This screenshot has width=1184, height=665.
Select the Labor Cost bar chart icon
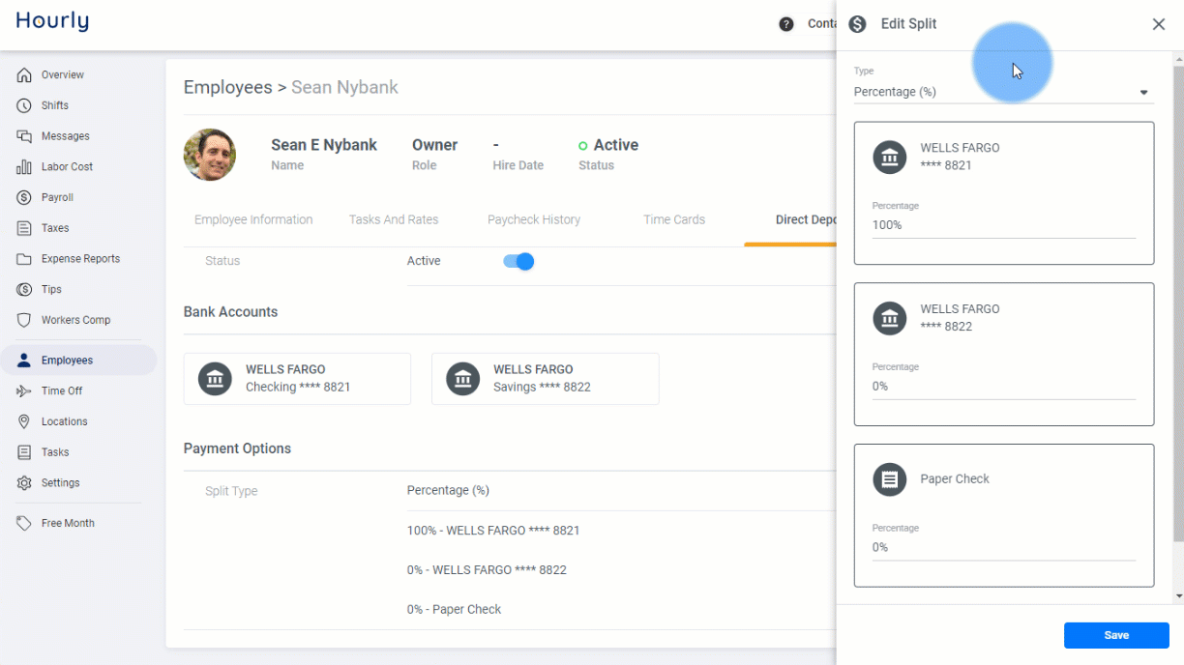click(x=24, y=167)
